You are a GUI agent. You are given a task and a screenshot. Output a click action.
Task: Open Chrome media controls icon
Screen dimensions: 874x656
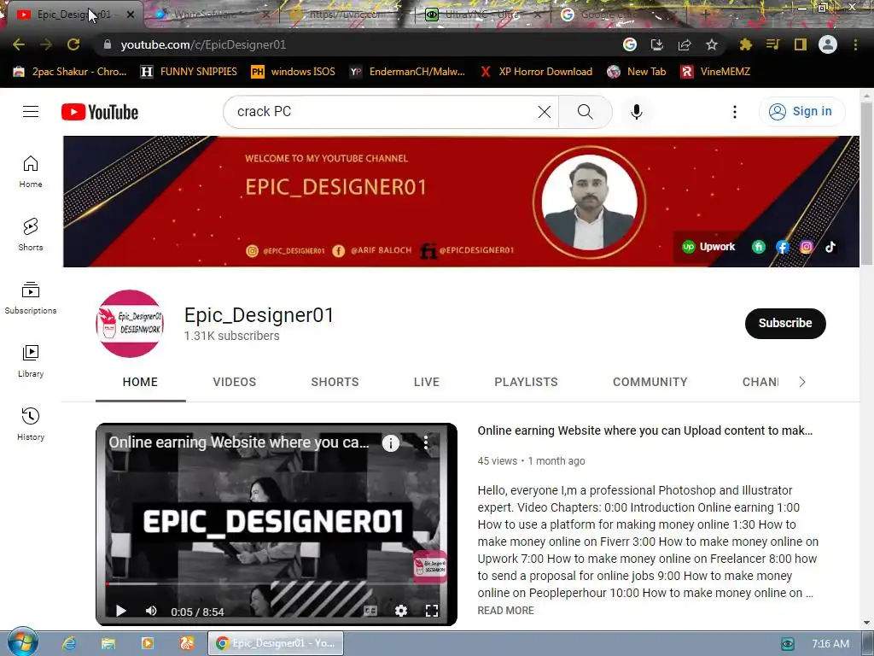(773, 44)
